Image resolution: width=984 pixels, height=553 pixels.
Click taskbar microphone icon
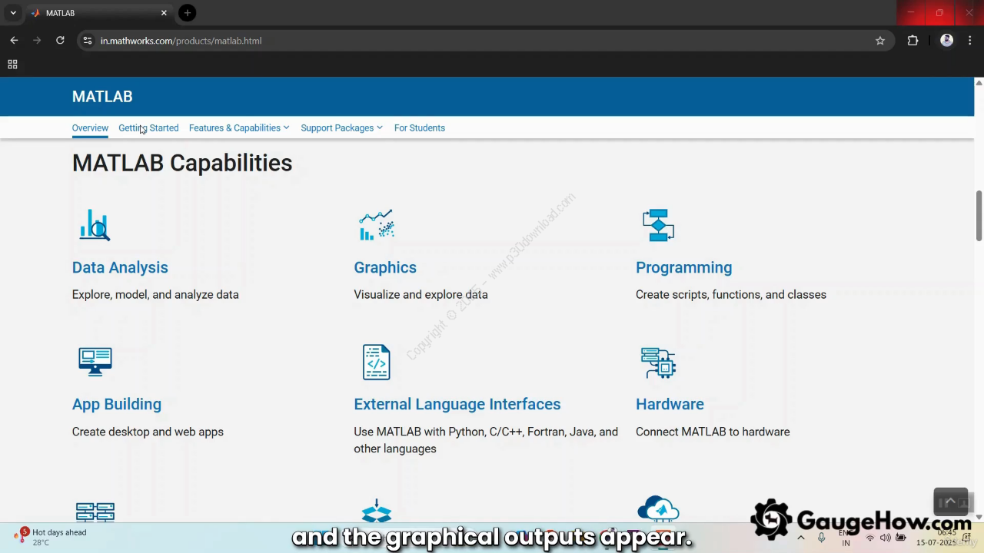(821, 538)
